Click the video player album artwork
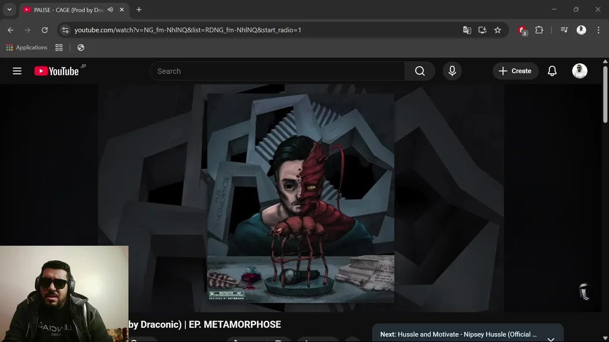 coord(301,198)
